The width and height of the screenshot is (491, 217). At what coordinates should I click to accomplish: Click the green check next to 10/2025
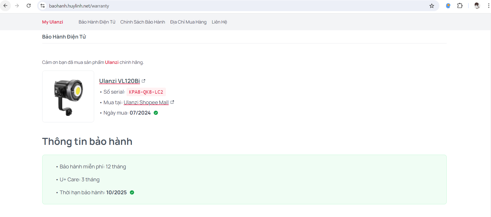[x=132, y=192]
